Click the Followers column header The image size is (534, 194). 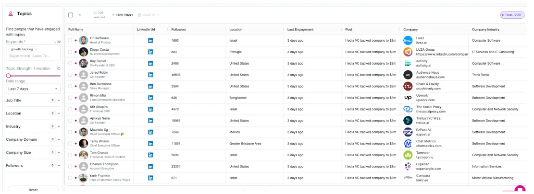click(x=179, y=30)
